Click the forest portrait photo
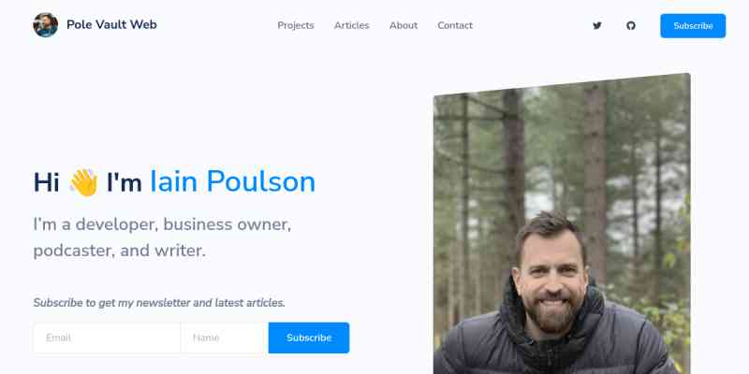749x374 pixels. (x=562, y=223)
